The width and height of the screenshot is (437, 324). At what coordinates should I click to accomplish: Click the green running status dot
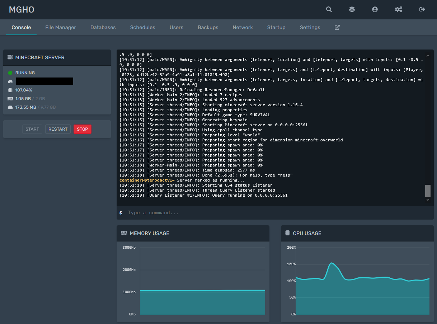(10, 73)
